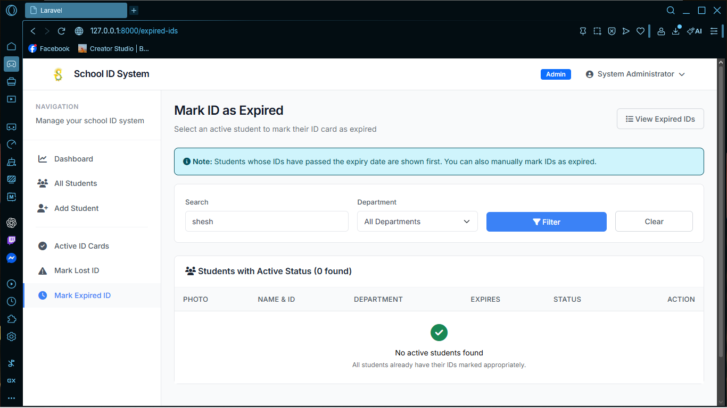This screenshot has width=727, height=408.
Task: Click the 'No active students found' message
Action: tap(439, 353)
